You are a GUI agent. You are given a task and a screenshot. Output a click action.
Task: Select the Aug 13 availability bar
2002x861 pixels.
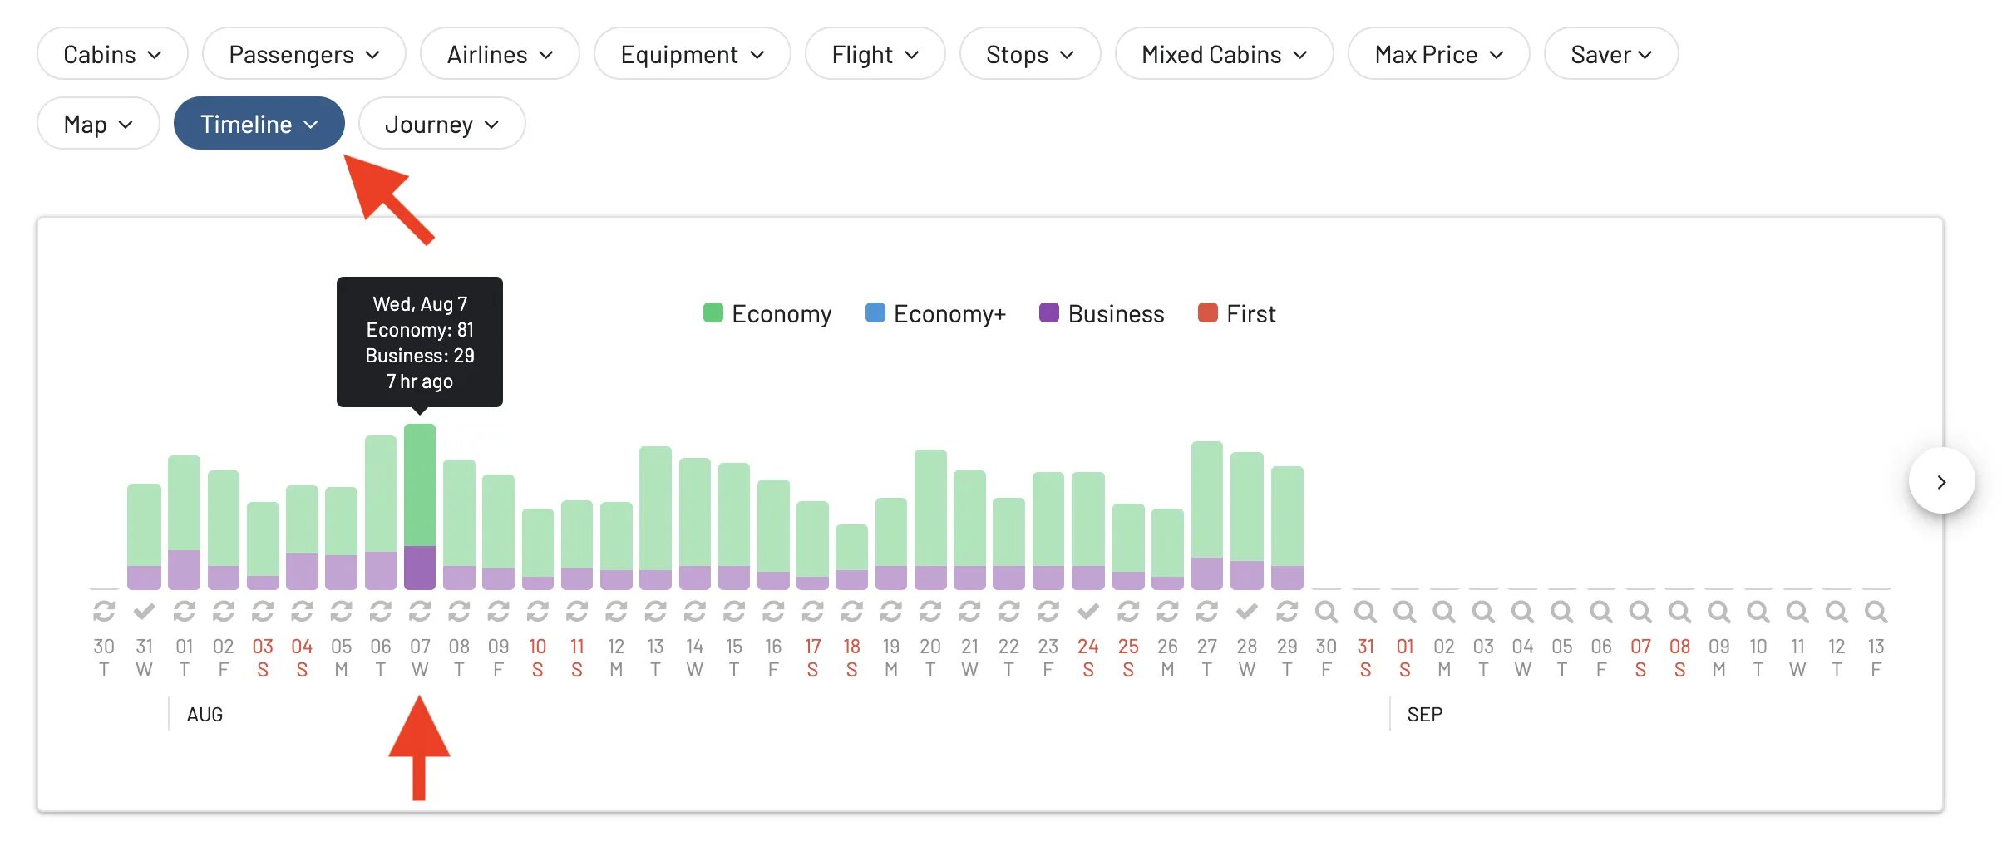click(655, 518)
